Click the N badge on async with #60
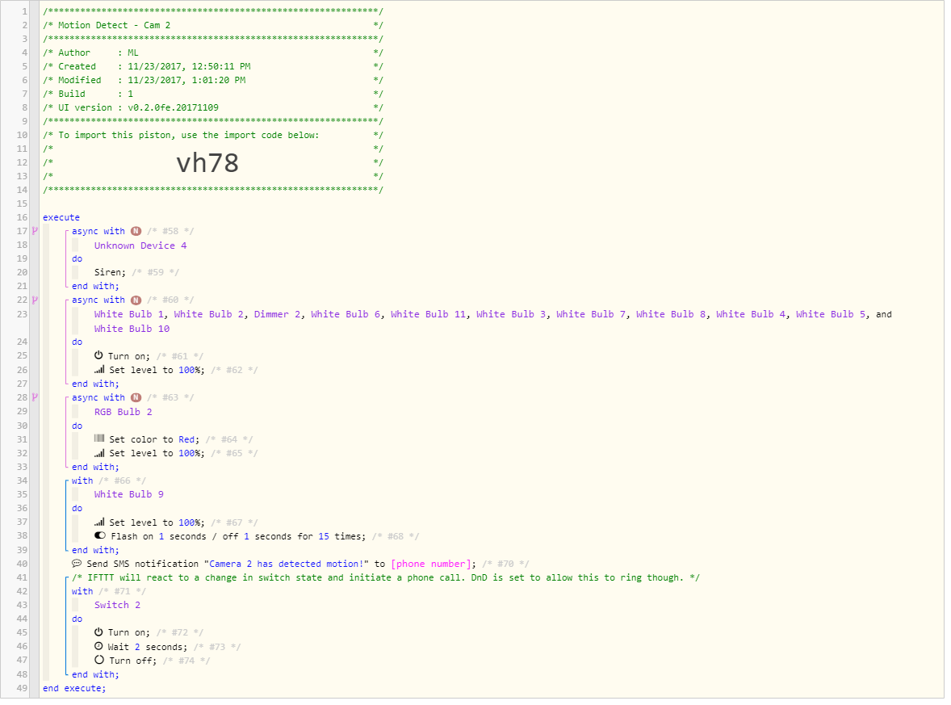This screenshot has width=951, height=705. [136, 300]
